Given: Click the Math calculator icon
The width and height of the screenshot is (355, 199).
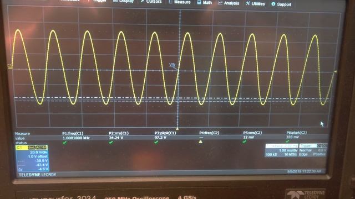Looking at the screenshot, I should click(199, 2).
